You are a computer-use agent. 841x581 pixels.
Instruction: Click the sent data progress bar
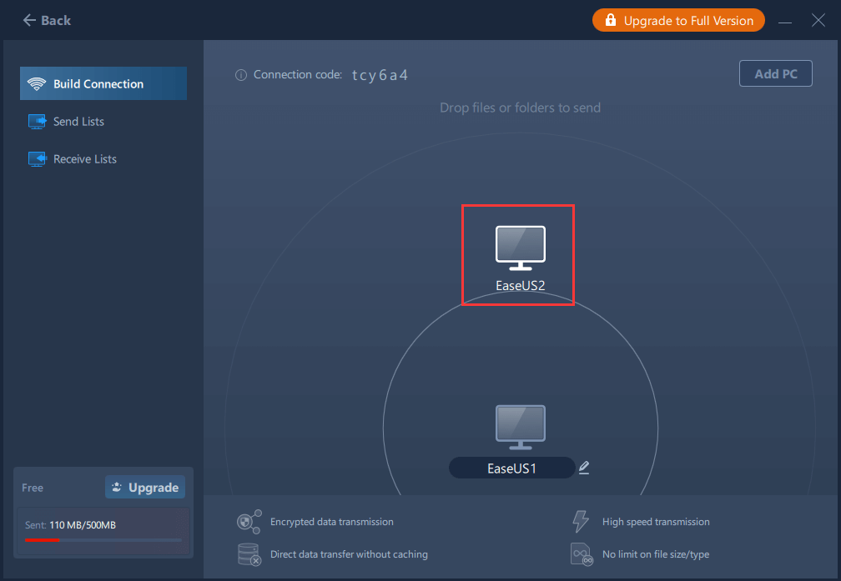point(103,540)
